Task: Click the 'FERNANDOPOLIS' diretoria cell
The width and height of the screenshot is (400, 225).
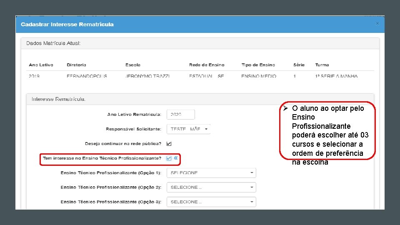Action: [87, 76]
